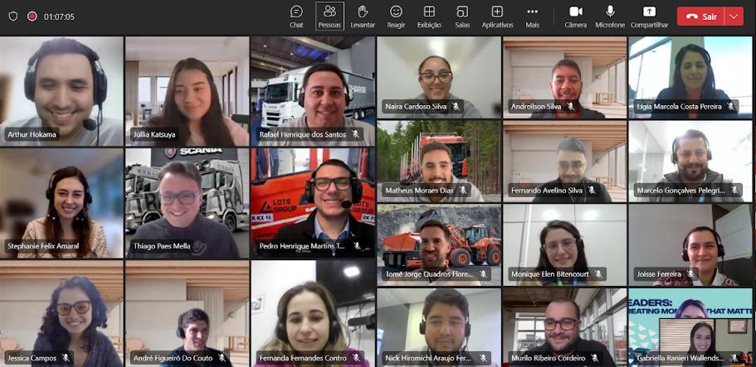The image size is (756, 367).
Task: Click muted mic icon for Fernando Avelino Silva
Action: 592,191
